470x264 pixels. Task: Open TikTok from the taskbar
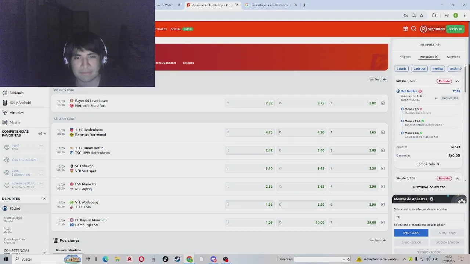[165, 259]
